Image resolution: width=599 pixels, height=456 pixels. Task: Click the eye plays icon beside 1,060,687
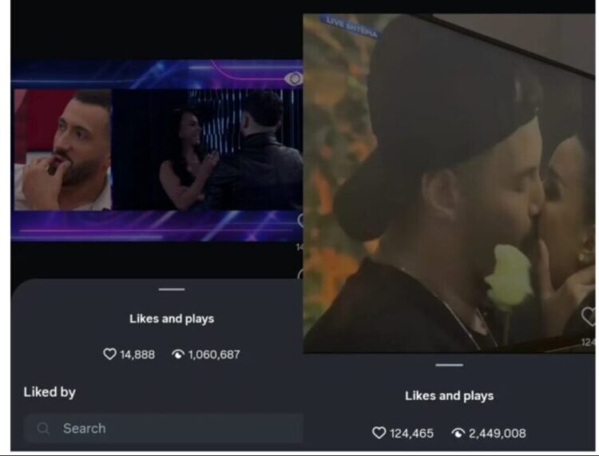pos(178,355)
